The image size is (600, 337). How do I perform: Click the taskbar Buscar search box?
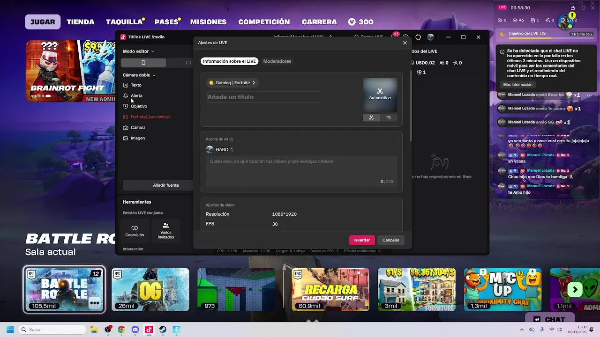click(52, 330)
